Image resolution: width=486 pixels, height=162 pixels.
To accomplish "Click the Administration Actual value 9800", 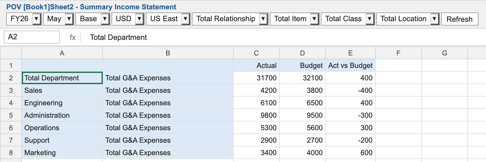I will point(256,115).
